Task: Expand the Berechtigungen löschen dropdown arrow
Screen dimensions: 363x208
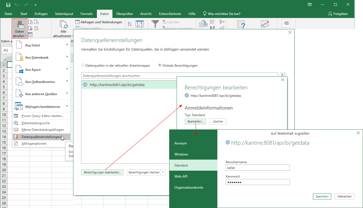Action: coord(163,172)
